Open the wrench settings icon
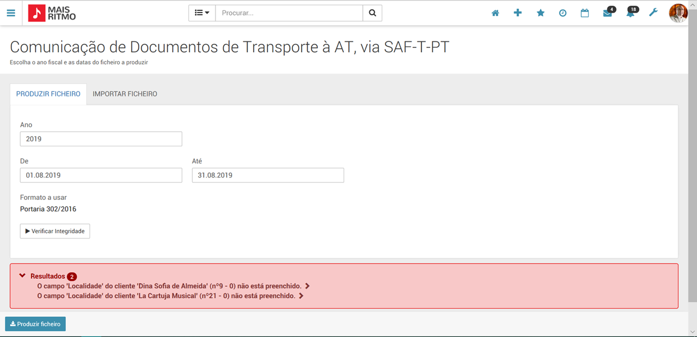The image size is (697, 337). [653, 13]
